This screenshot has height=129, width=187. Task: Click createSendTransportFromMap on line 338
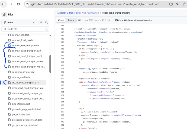tap(126, 115)
